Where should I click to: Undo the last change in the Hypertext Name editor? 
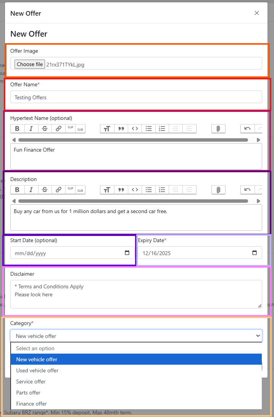coord(247,129)
